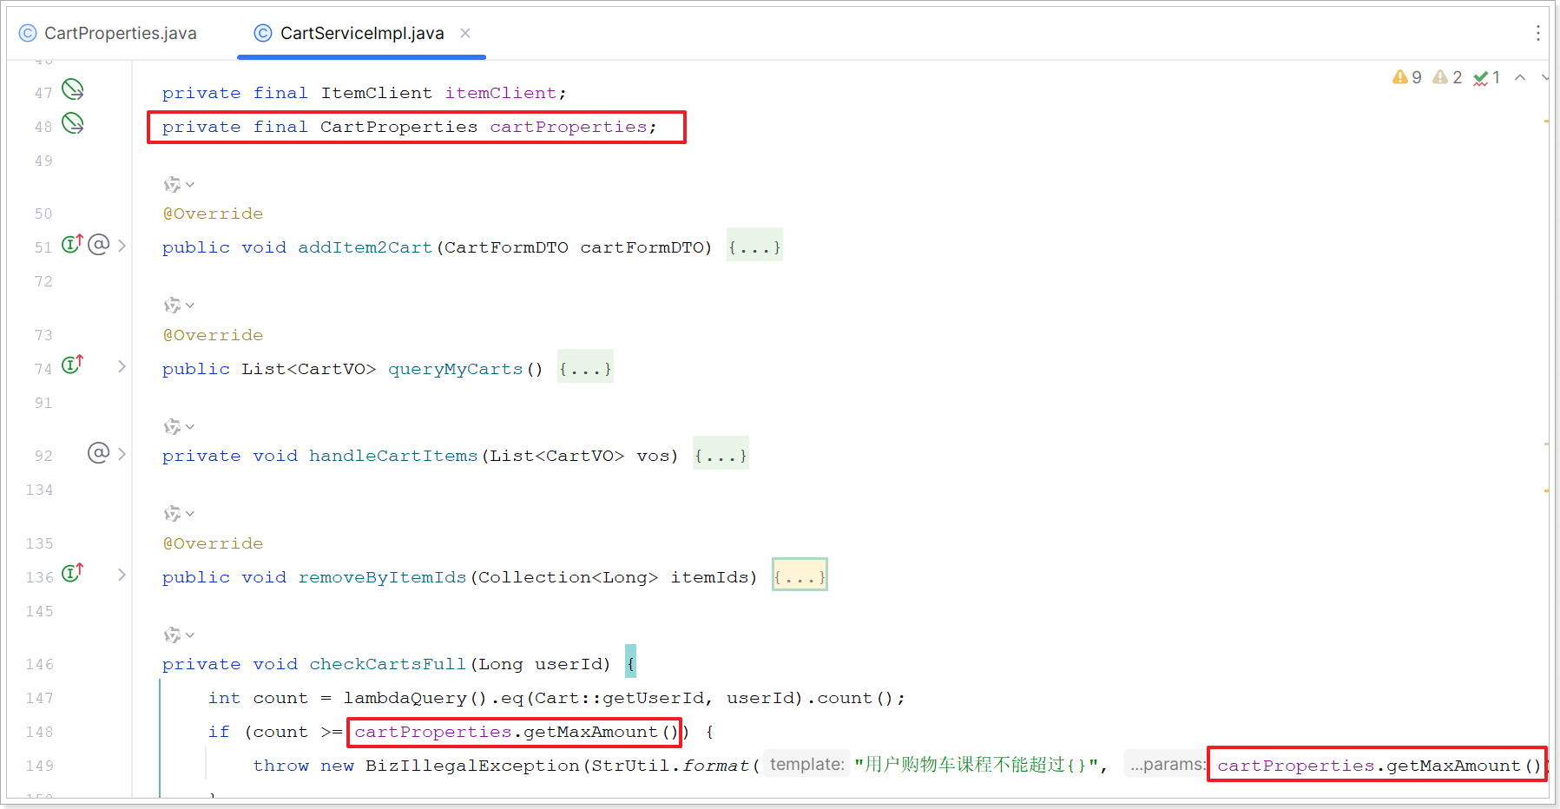Screen dimensions: 1560x809
Task: Click the checkCartsFull method name
Action: 387,664
